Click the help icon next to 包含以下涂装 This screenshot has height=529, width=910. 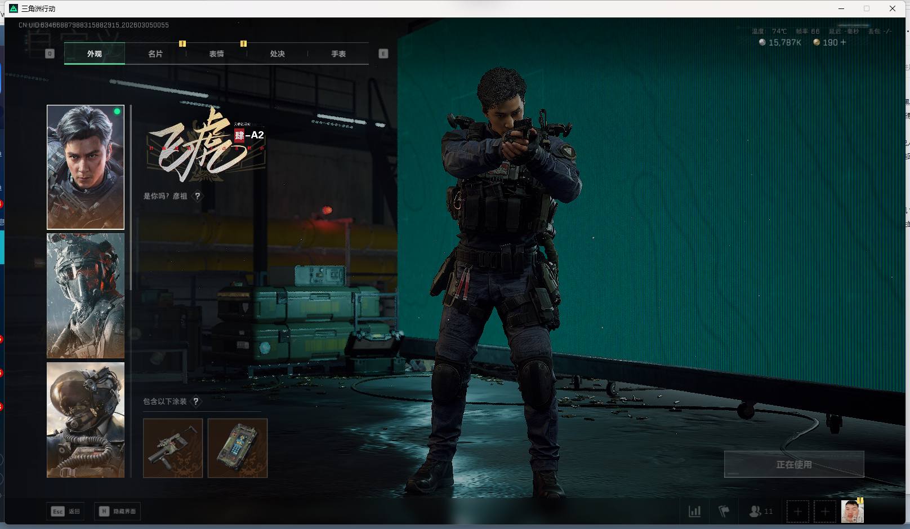point(195,402)
